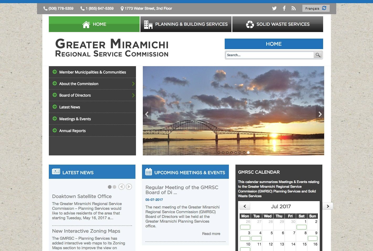This screenshot has width=373, height=251.
Task: Click the blue HOME heading button
Action: pyautogui.click(x=274, y=44)
